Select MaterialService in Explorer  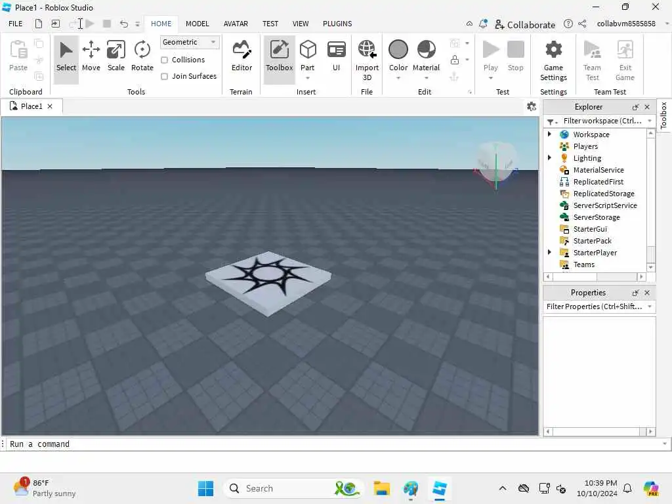pyautogui.click(x=598, y=170)
